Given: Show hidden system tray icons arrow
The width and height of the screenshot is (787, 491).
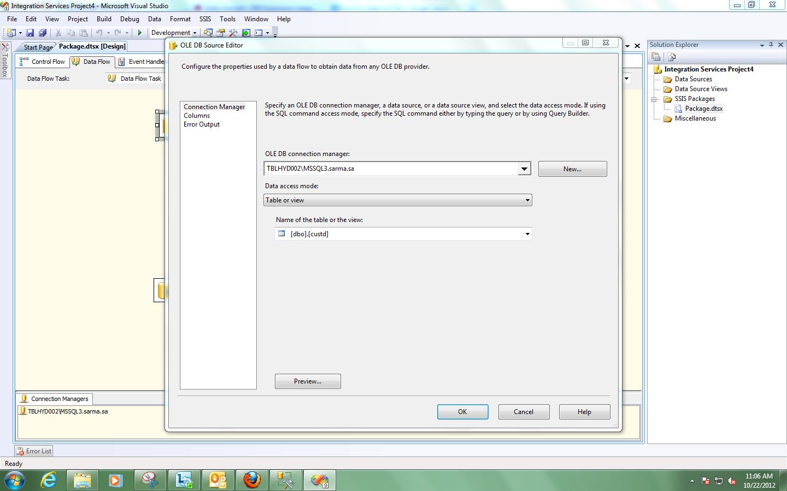Looking at the screenshot, I should (x=692, y=481).
